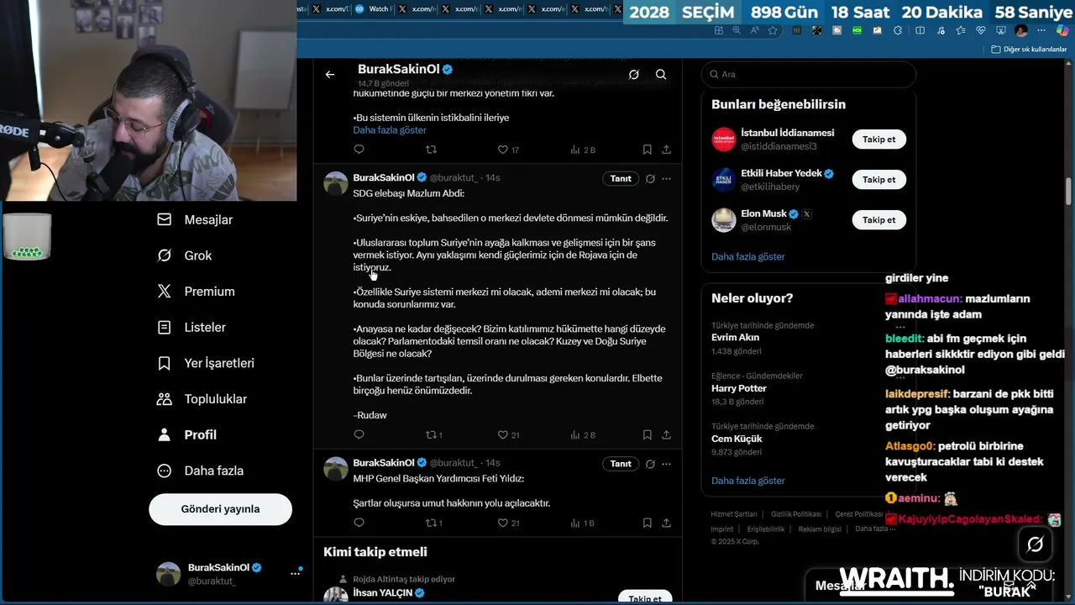Reply to the Feti Yıldız post
The width and height of the screenshot is (1075, 605).
click(x=359, y=523)
